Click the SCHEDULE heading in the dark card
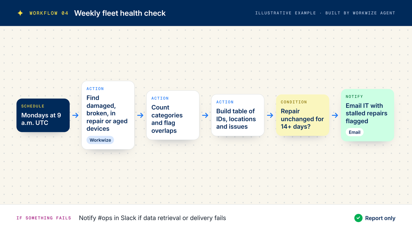The width and height of the screenshot is (412, 231). (33, 106)
